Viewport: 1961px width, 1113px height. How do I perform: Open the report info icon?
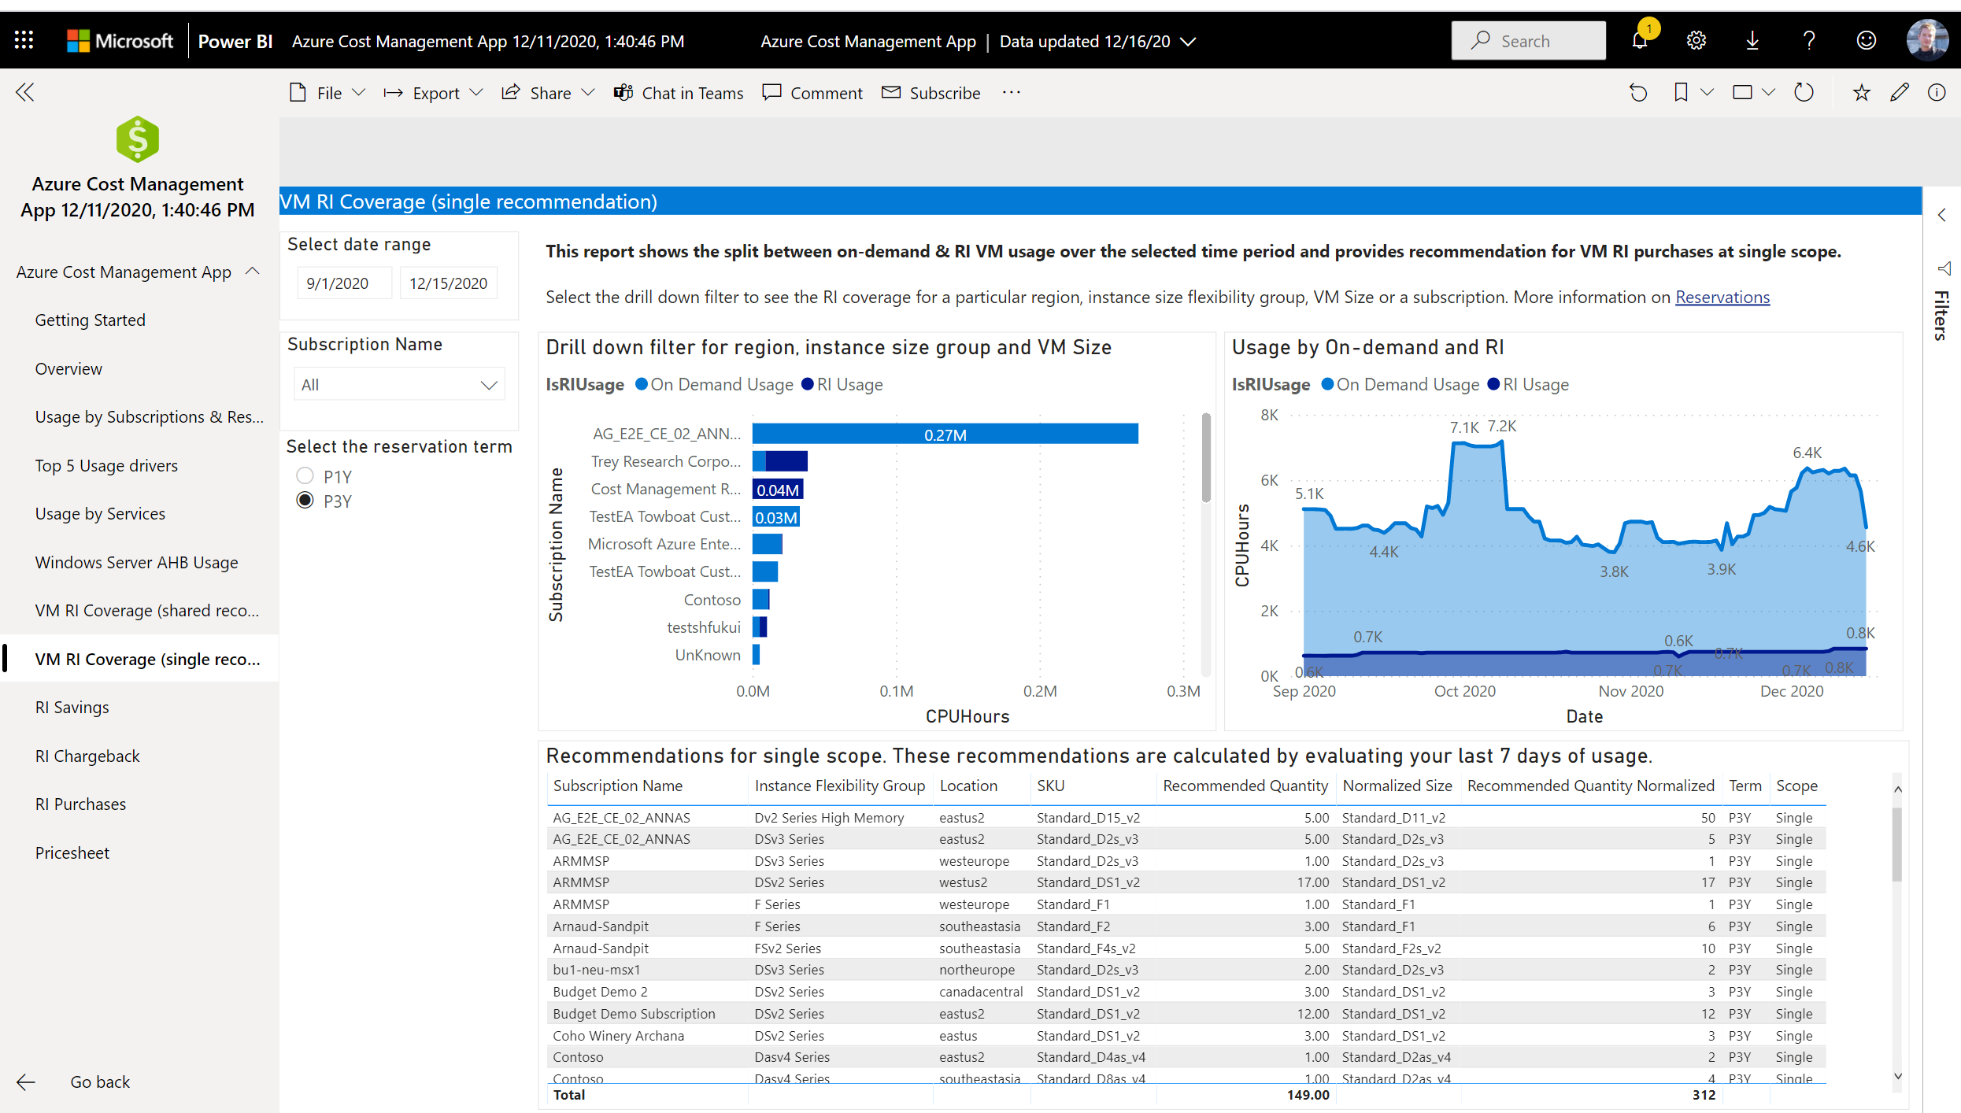tap(1937, 93)
